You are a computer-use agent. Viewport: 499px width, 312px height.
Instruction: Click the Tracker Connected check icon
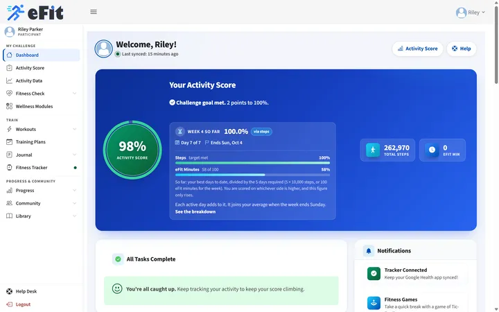pos(374,273)
